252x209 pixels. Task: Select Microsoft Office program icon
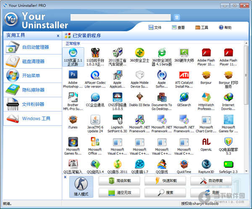pos(95,146)
